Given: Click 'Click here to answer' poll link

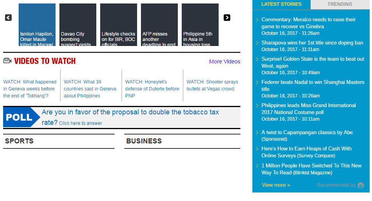Looking at the screenshot, I should click(80, 123).
